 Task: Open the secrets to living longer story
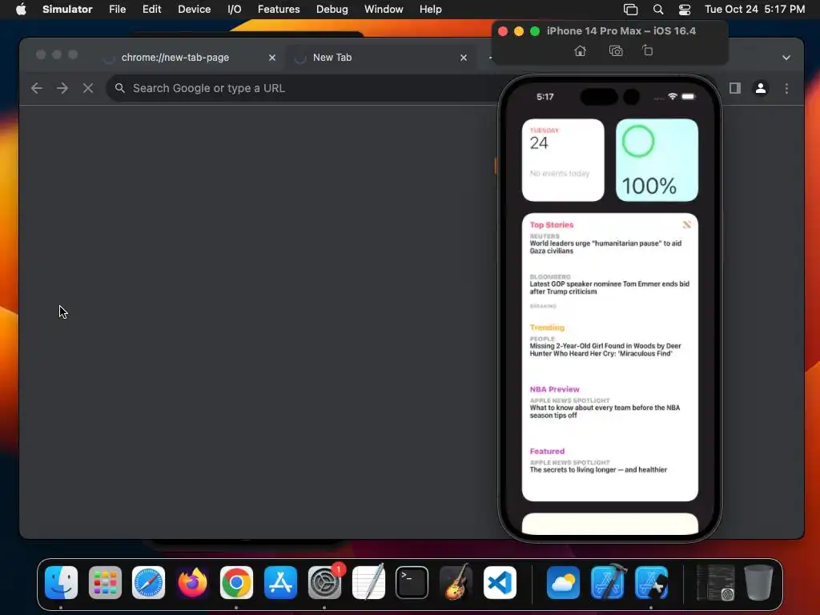coord(598,467)
